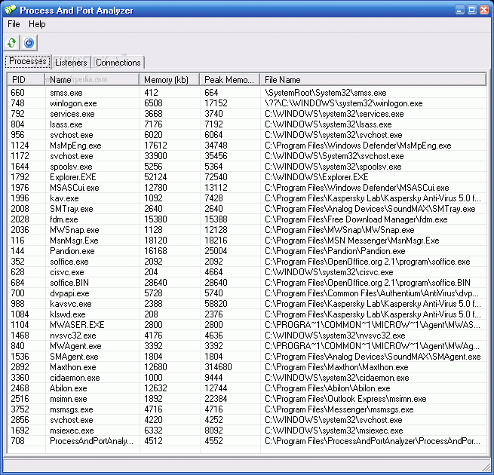Image resolution: width=494 pixels, height=475 pixels.
Task: Click the Free Download Manager\fdm.exe path
Action: 356,219
